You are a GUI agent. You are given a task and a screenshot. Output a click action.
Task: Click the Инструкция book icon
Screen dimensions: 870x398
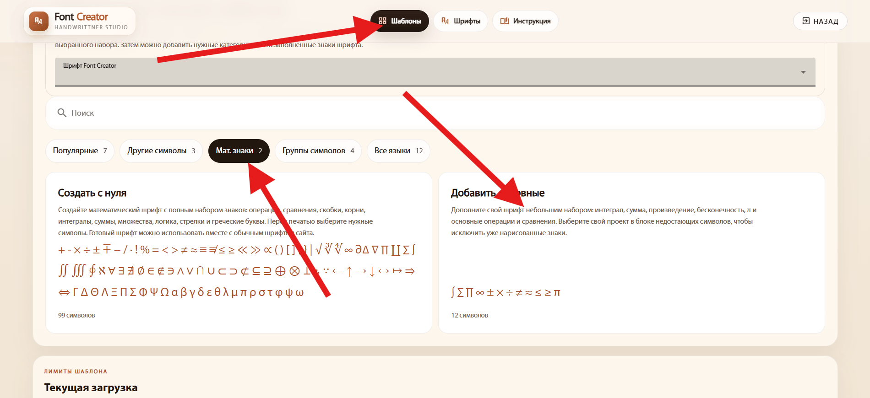505,21
